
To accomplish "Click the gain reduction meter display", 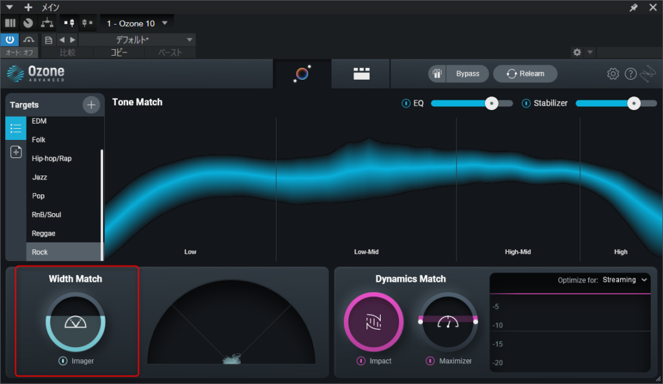I will (x=570, y=322).
